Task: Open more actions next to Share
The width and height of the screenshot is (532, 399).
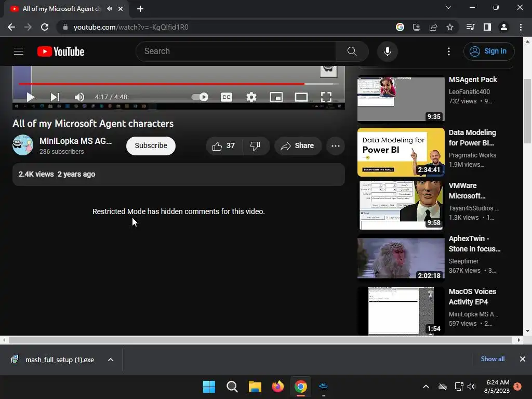Action: [335, 146]
